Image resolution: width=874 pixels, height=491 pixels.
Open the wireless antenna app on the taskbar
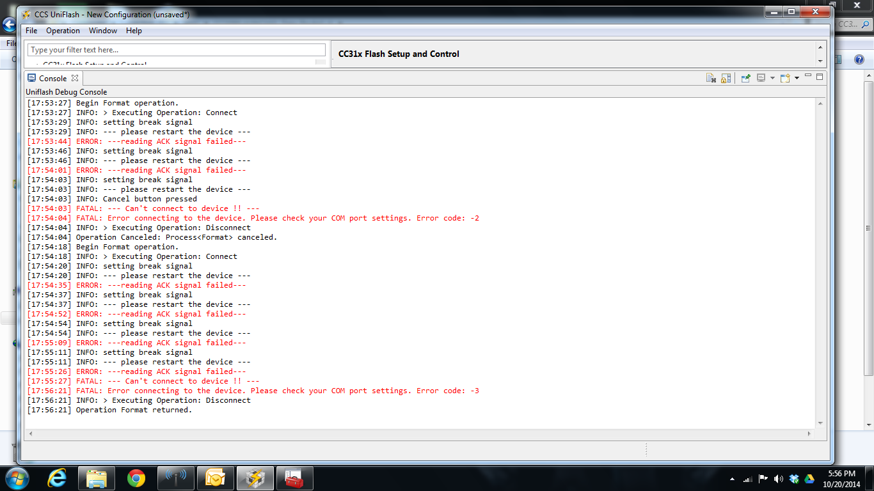175,478
